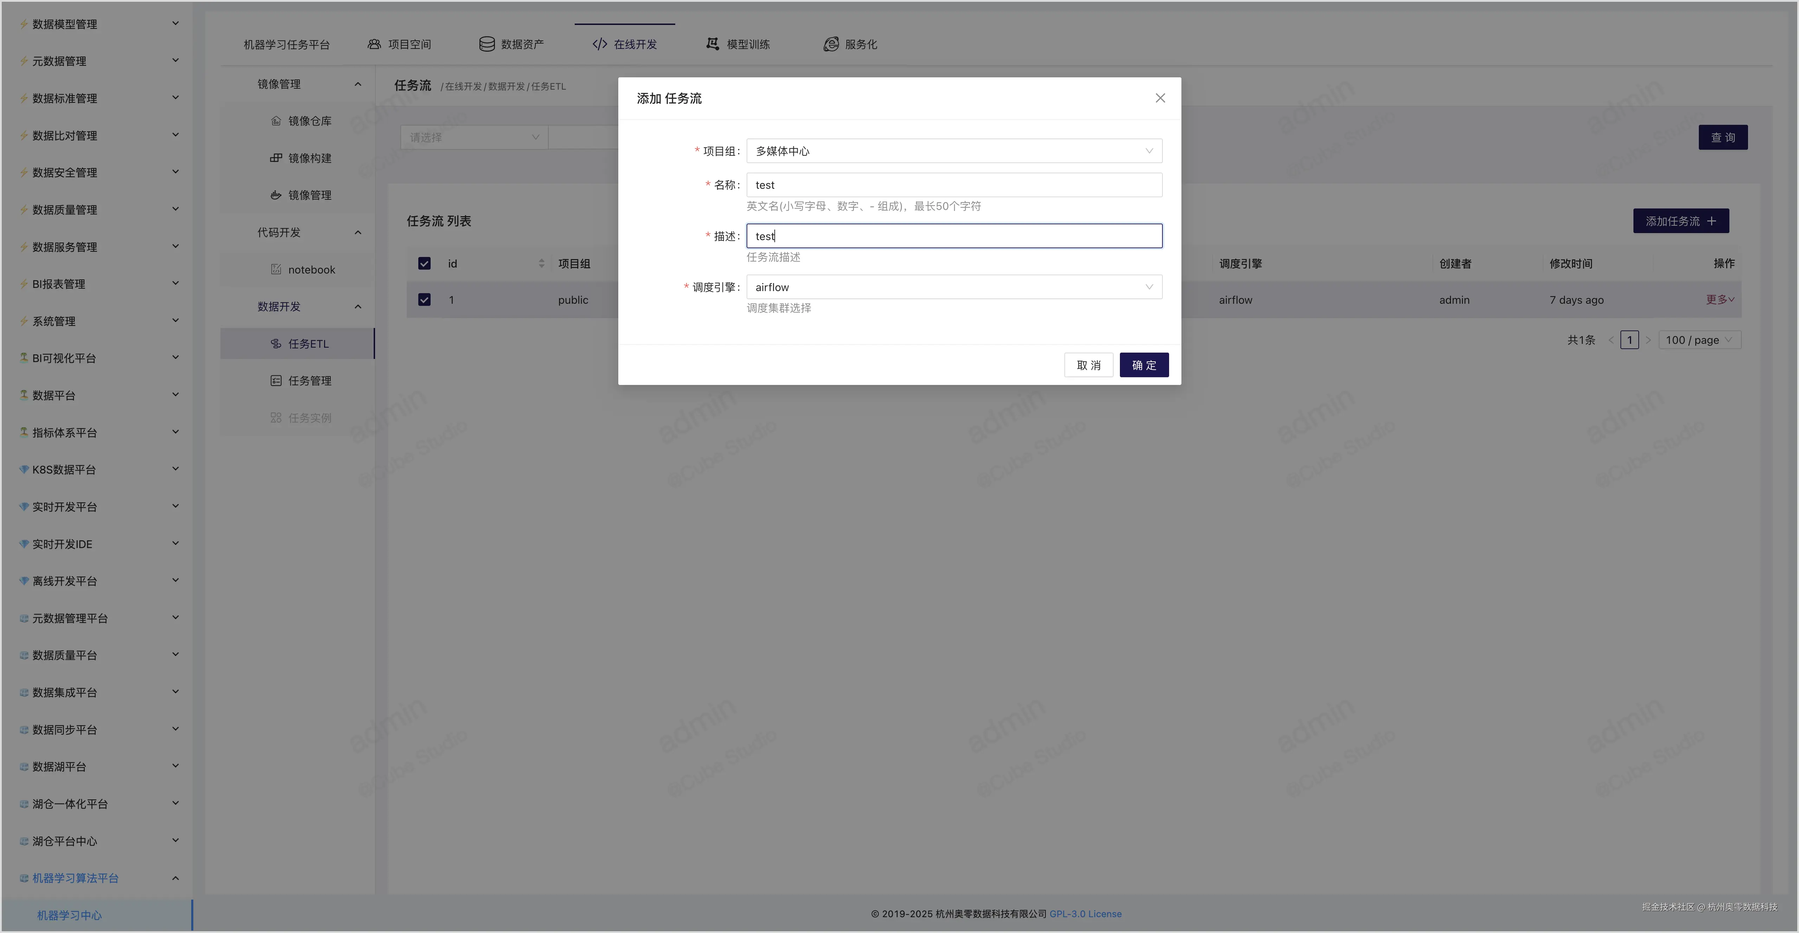1799x933 pixels.
Task: Click the 任务ETL pipeline icon
Action: [276, 343]
